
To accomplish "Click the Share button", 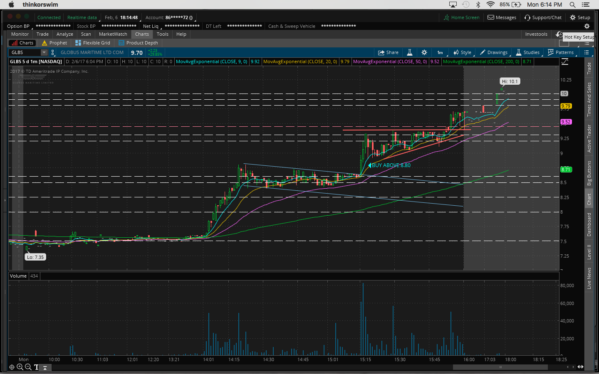I will (x=388, y=52).
